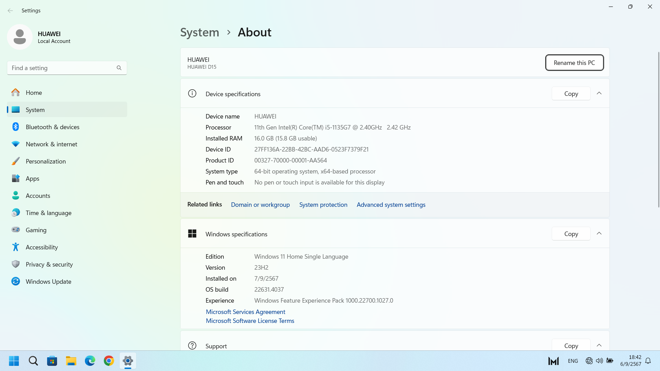Click the Gaming controller icon
660x371 pixels.
click(15, 230)
